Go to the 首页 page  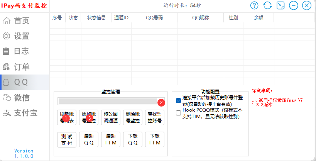pyautogui.click(x=22, y=20)
